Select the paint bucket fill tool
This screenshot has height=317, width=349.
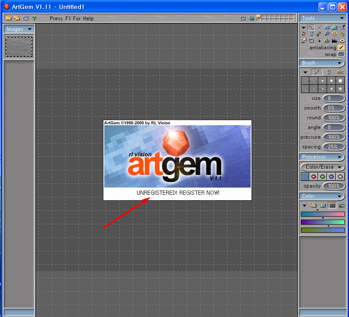303,34
